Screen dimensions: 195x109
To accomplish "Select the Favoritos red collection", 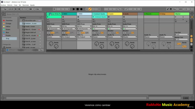I will tap(9, 21).
